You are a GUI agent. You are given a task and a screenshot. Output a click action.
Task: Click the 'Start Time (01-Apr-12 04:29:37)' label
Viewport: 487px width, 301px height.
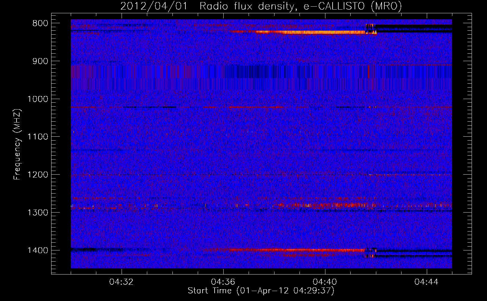pos(261,291)
